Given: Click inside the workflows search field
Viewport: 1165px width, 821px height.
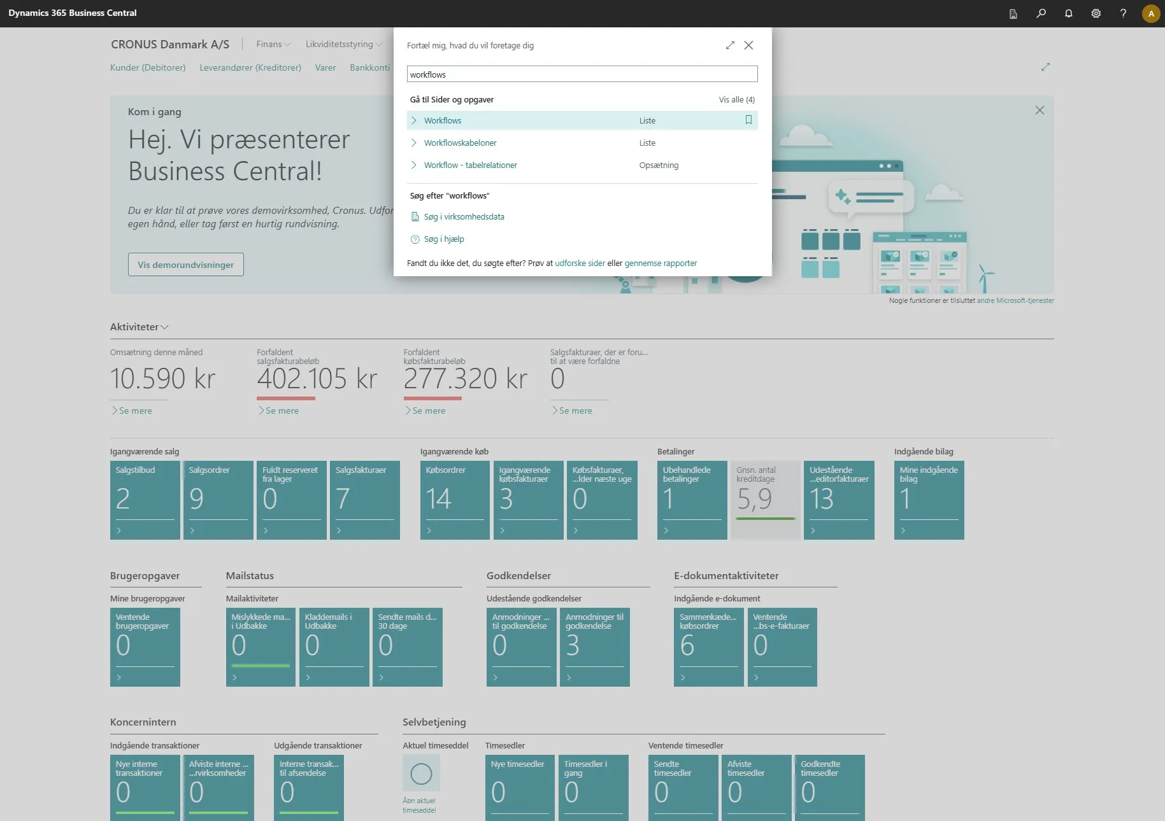Looking at the screenshot, I should [582, 74].
